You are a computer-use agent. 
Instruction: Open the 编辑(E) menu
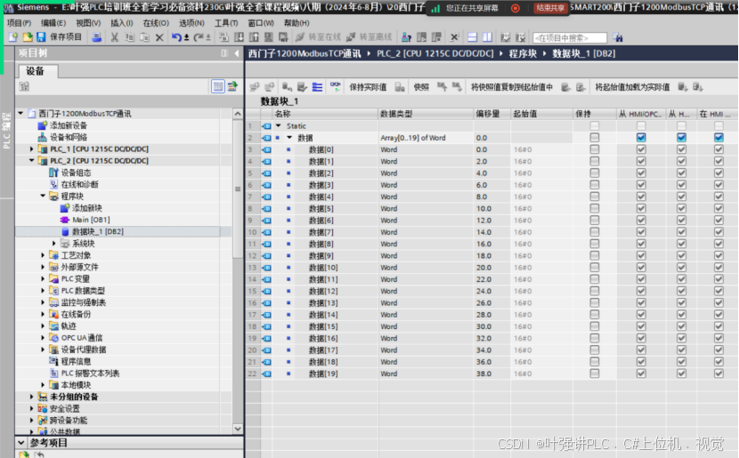click(x=53, y=22)
